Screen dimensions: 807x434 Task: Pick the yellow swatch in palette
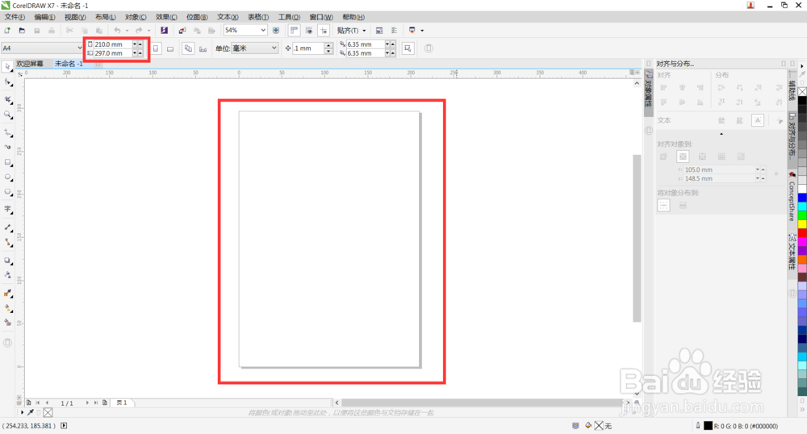click(802, 224)
